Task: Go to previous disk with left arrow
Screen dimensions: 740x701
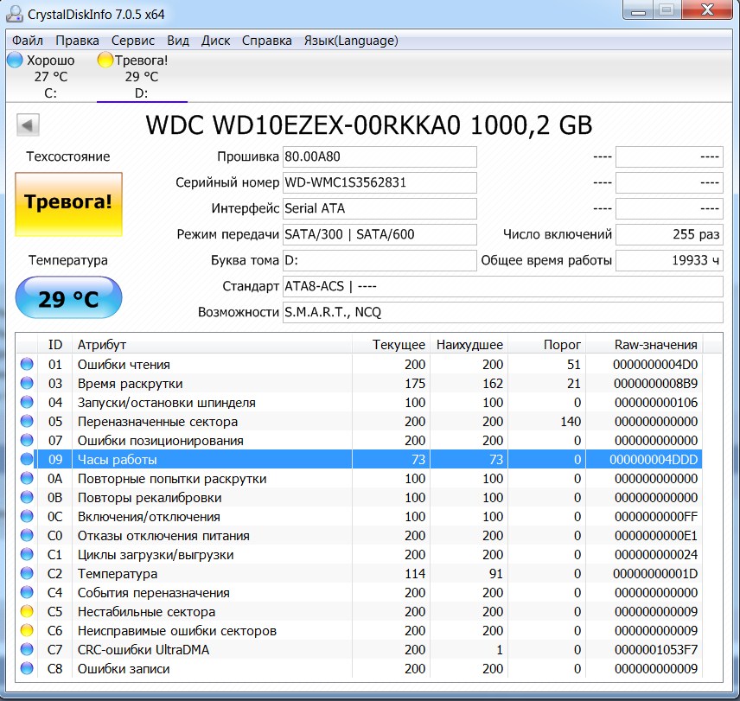Action: point(28,125)
